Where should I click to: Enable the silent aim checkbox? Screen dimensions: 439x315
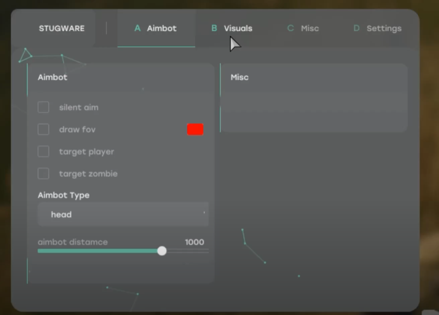[44, 107]
